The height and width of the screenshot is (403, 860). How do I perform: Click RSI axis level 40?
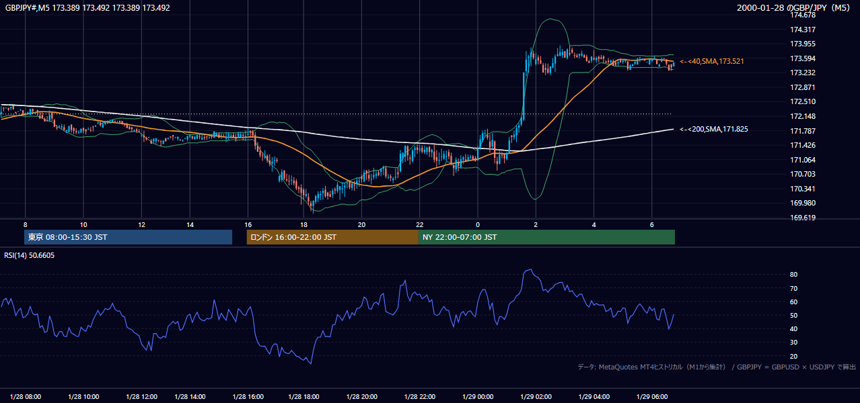[793, 328]
